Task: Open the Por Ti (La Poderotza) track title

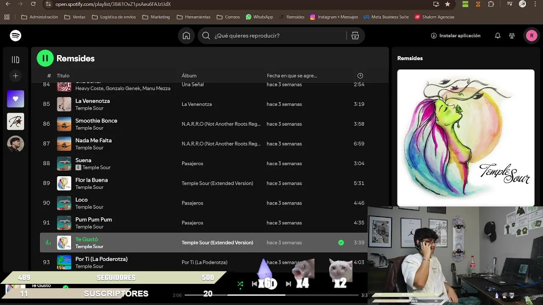Action: [x=101, y=259]
